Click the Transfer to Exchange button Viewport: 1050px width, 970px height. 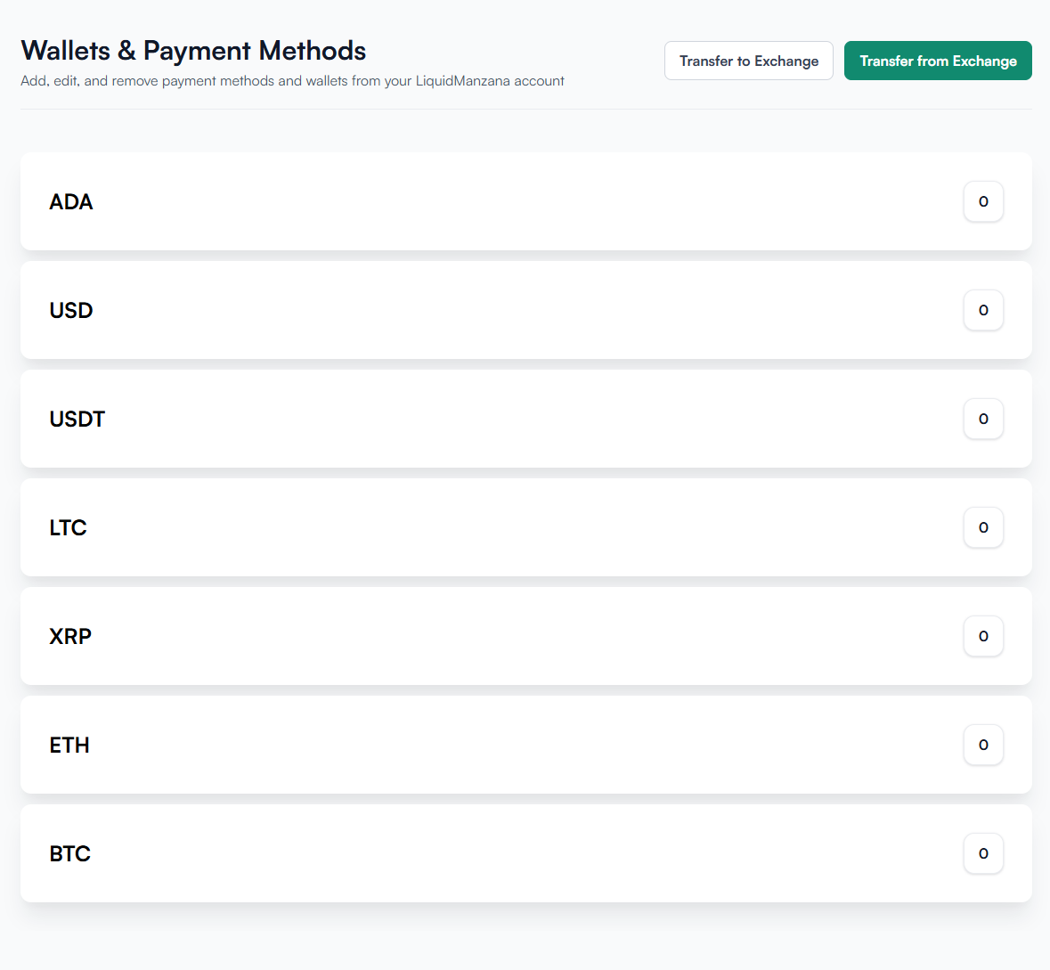(x=748, y=61)
